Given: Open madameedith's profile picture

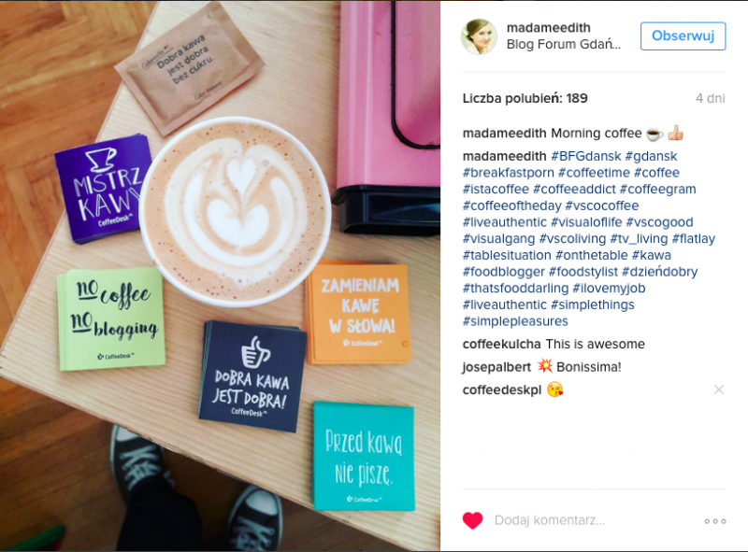Looking at the screenshot, I should 479,36.
